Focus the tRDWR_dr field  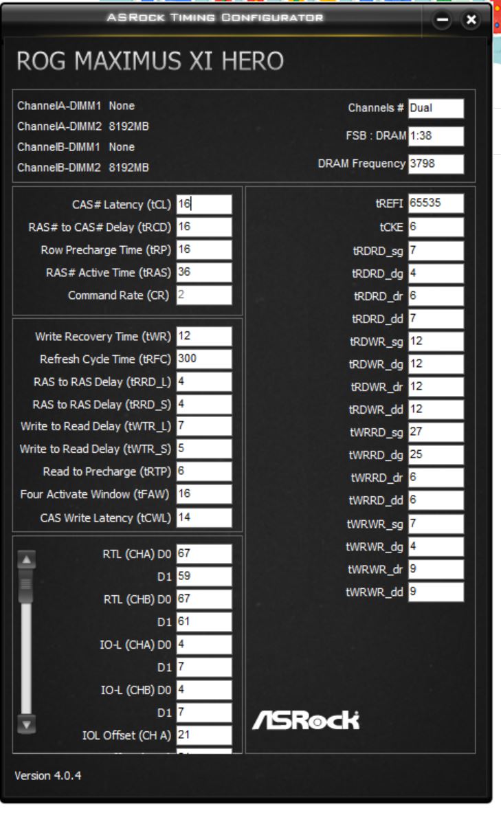point(436,388)
